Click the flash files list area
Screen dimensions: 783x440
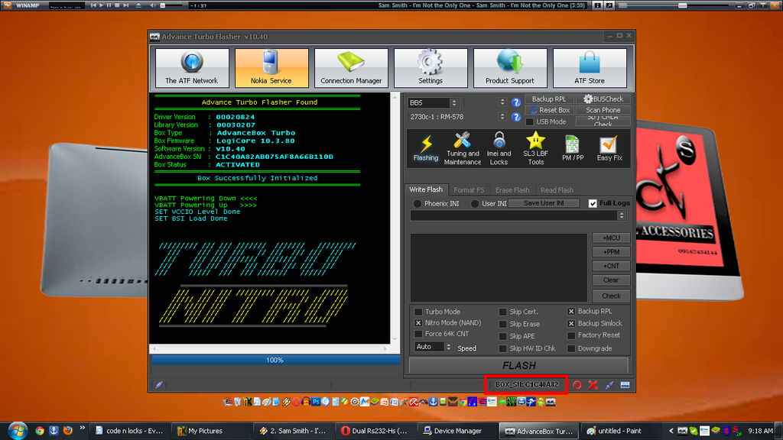(x=499, y=268)
